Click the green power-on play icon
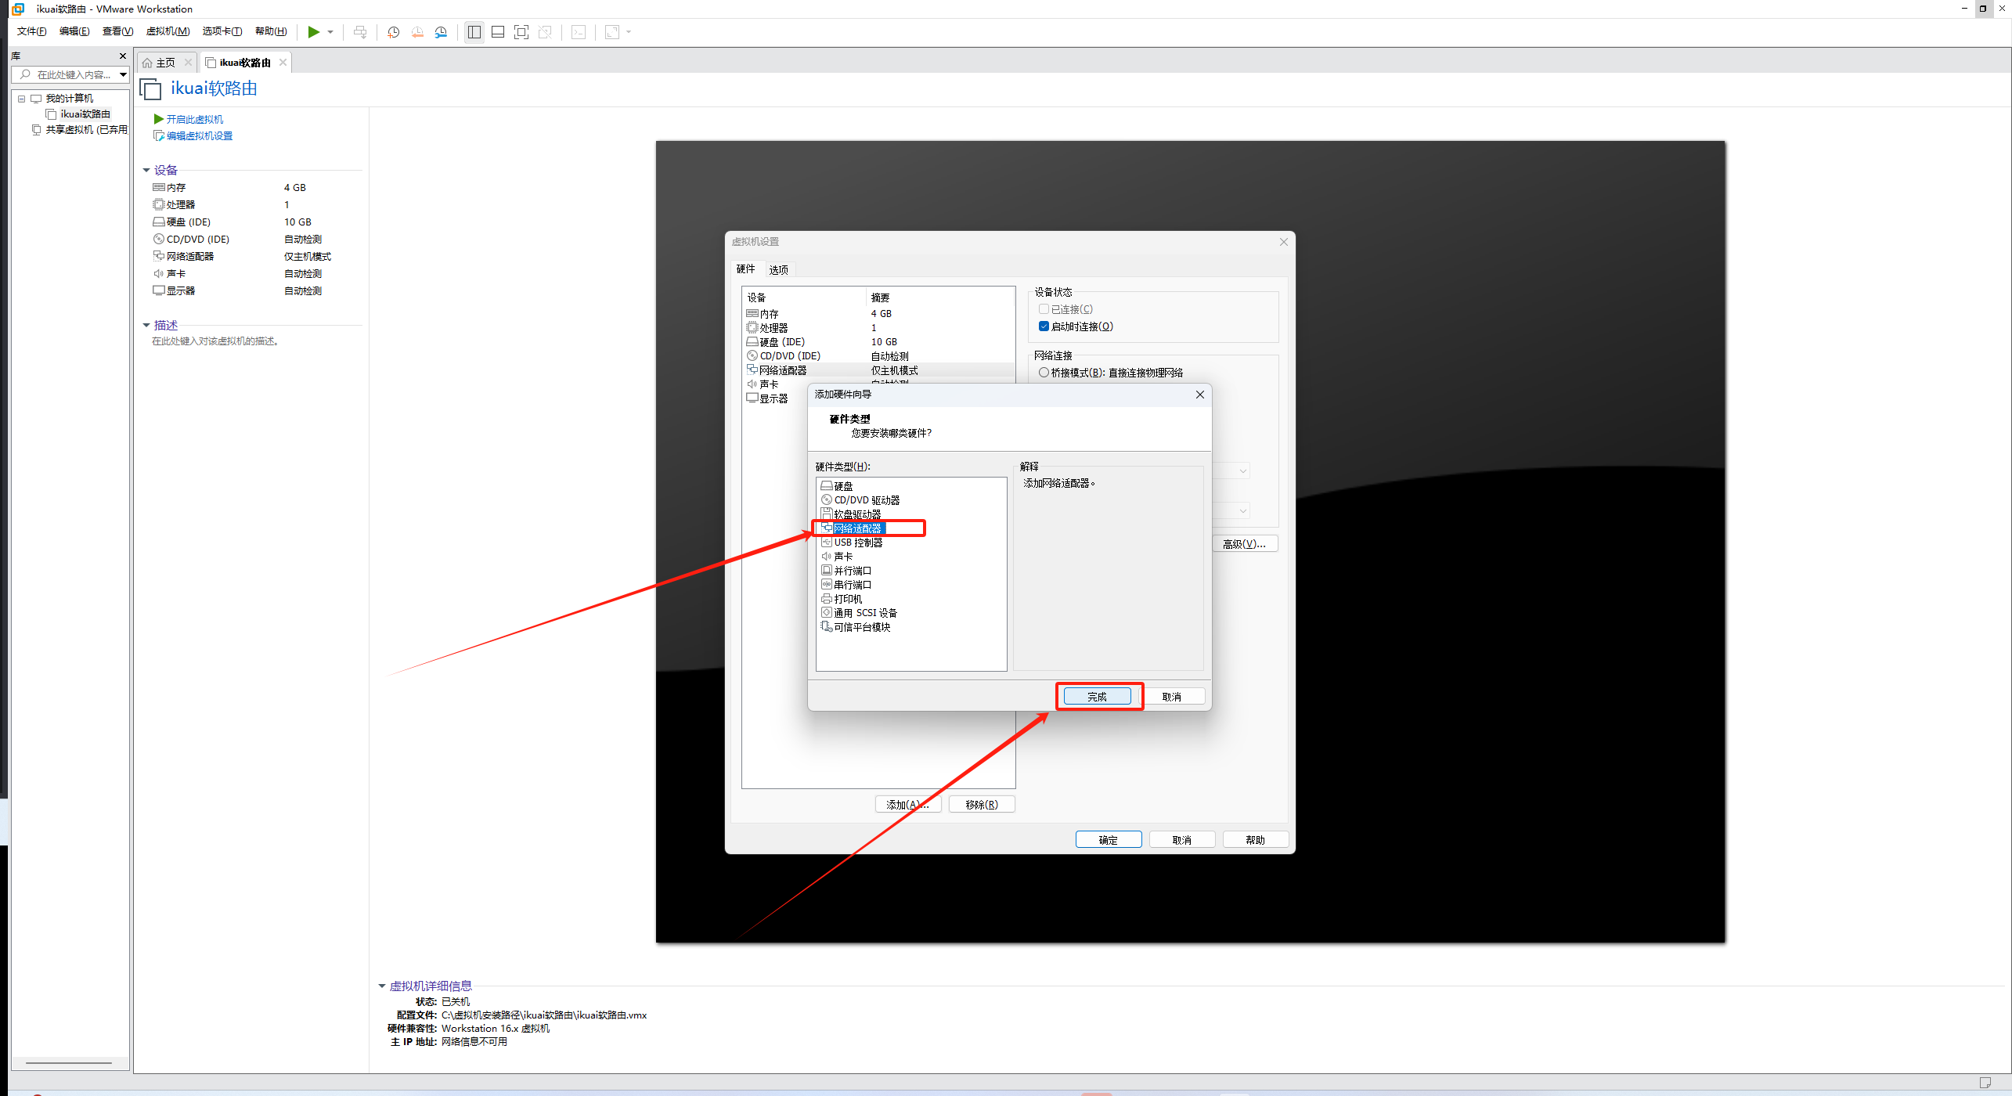 [313, 32]
